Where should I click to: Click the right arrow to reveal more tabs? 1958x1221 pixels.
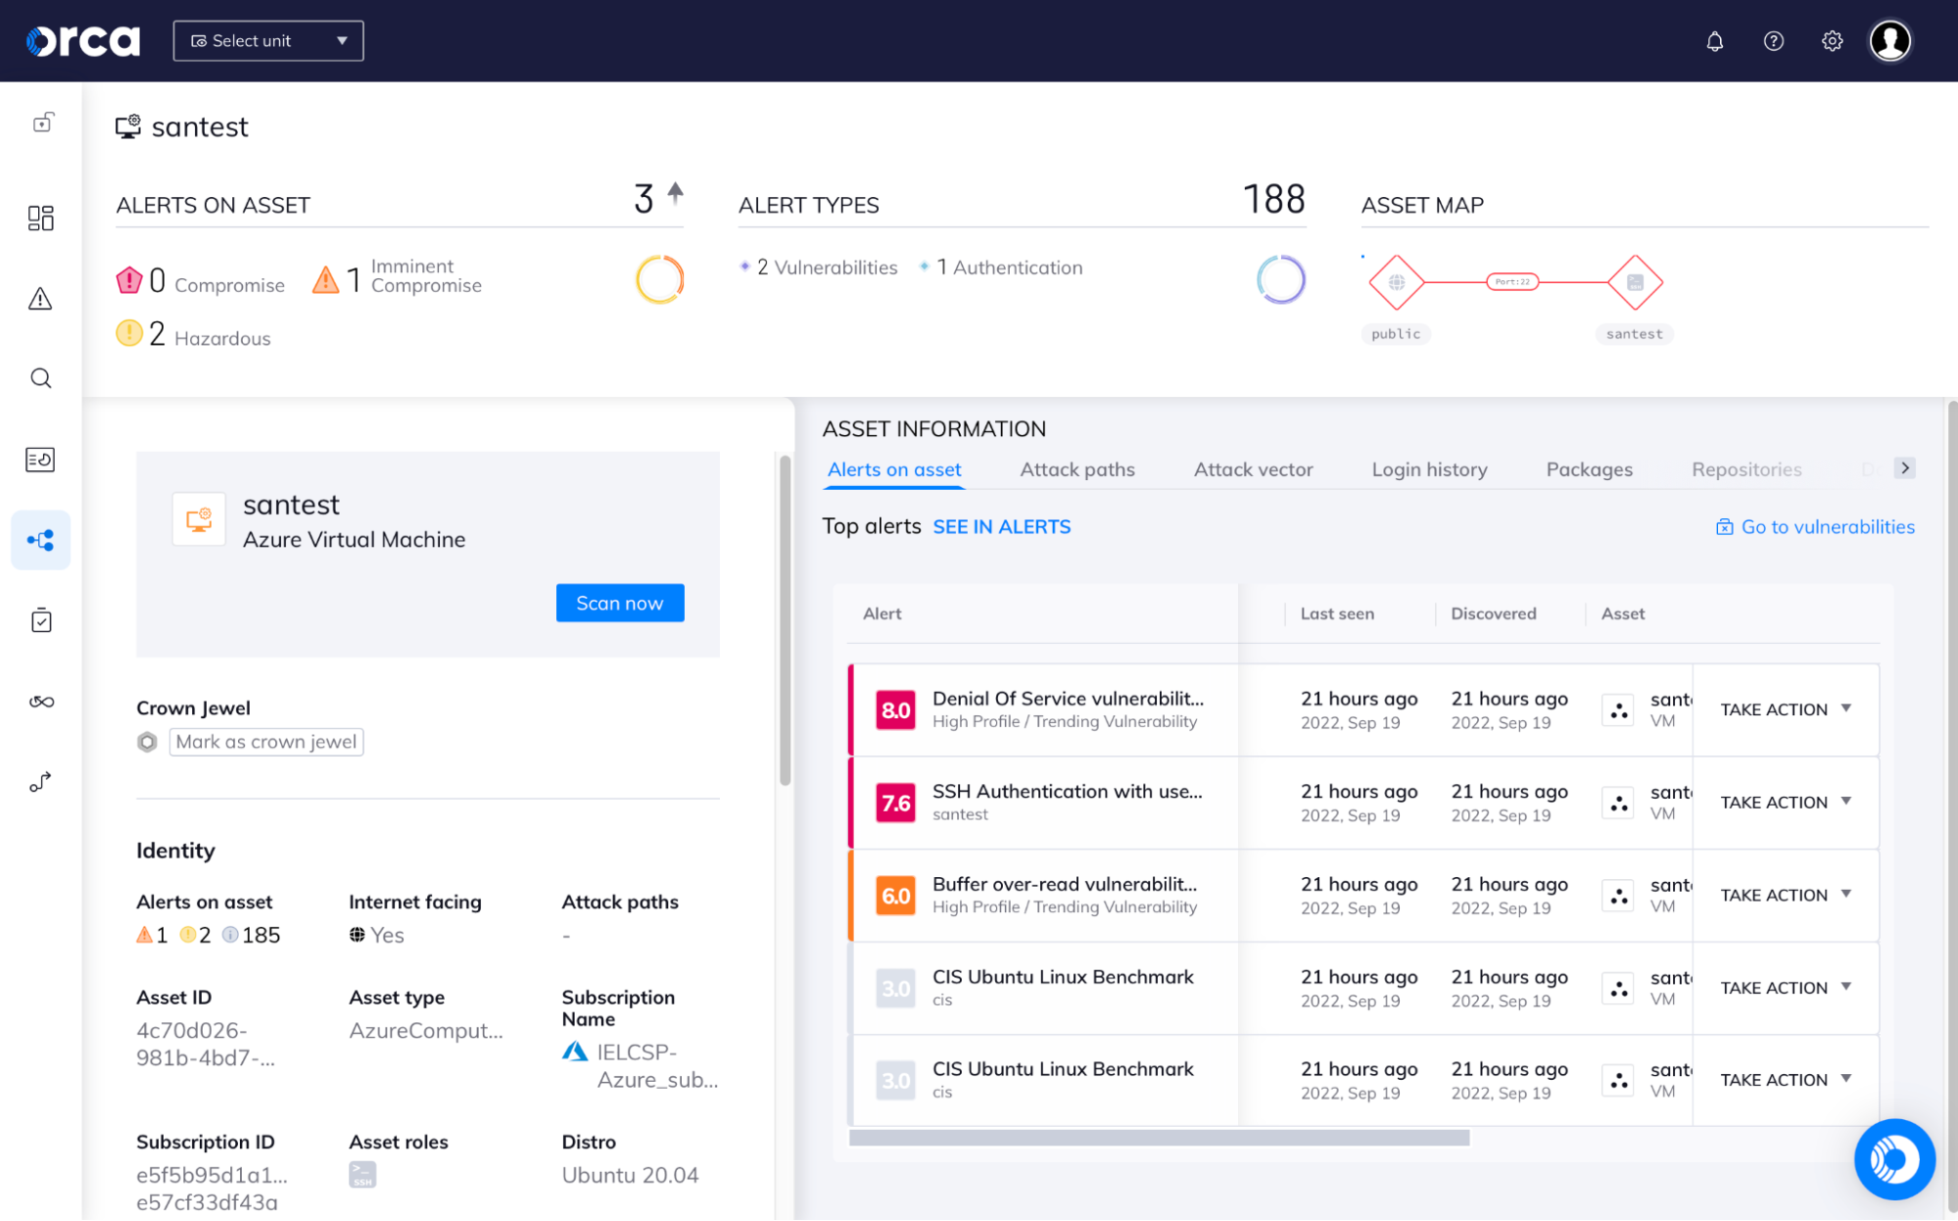click(1906, 468)
